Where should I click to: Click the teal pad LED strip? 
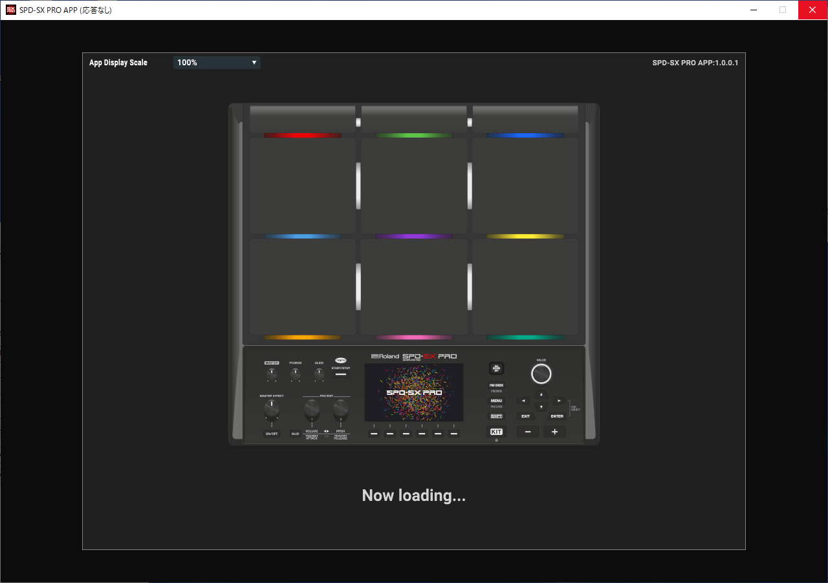tap(525, 337)
